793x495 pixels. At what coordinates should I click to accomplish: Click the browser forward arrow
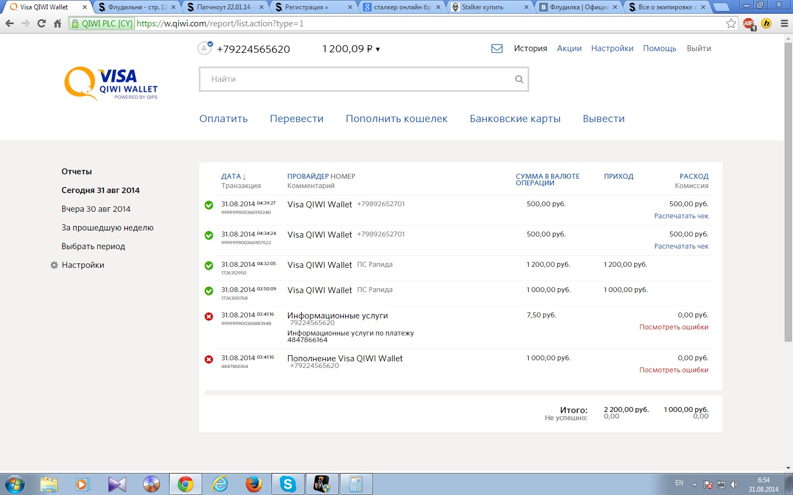(25, 24)
